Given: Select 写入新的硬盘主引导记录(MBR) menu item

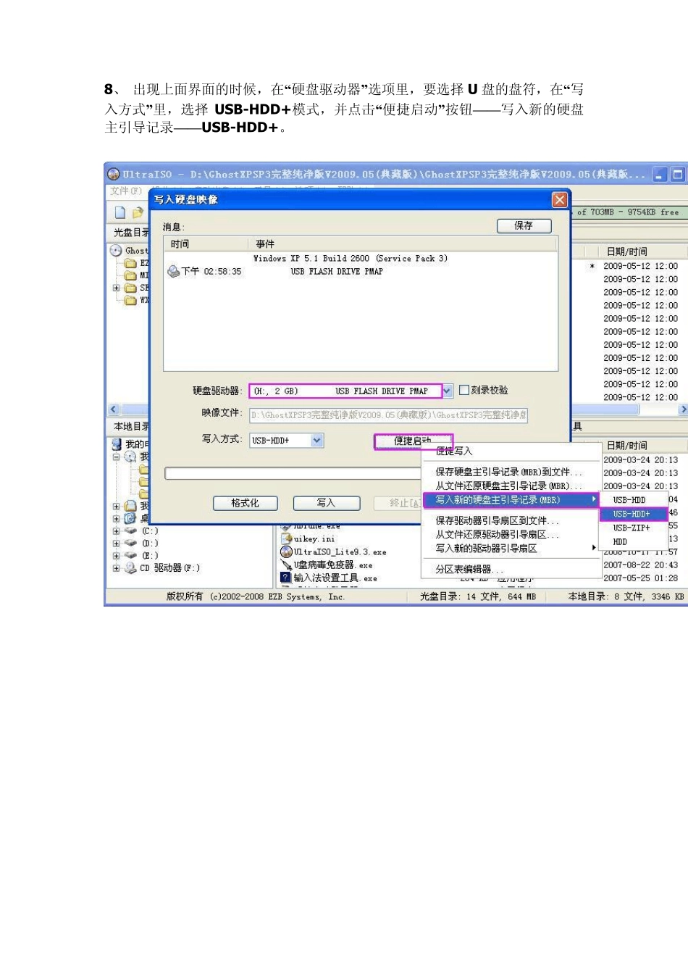Looking at the screenshot, I should 511,499.
